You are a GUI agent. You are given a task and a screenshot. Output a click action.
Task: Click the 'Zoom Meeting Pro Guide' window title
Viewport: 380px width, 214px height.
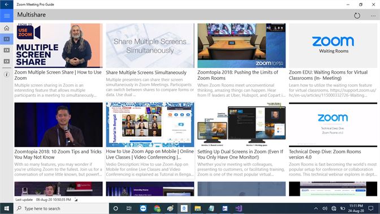[36, 5]
